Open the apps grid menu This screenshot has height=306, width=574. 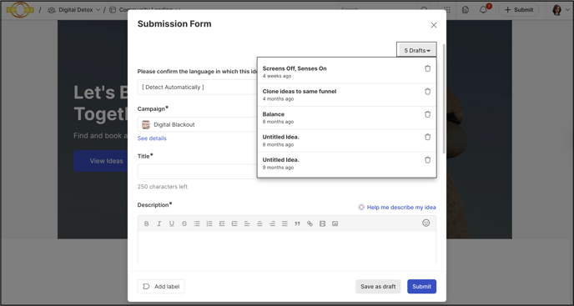[x=447, y=10]
